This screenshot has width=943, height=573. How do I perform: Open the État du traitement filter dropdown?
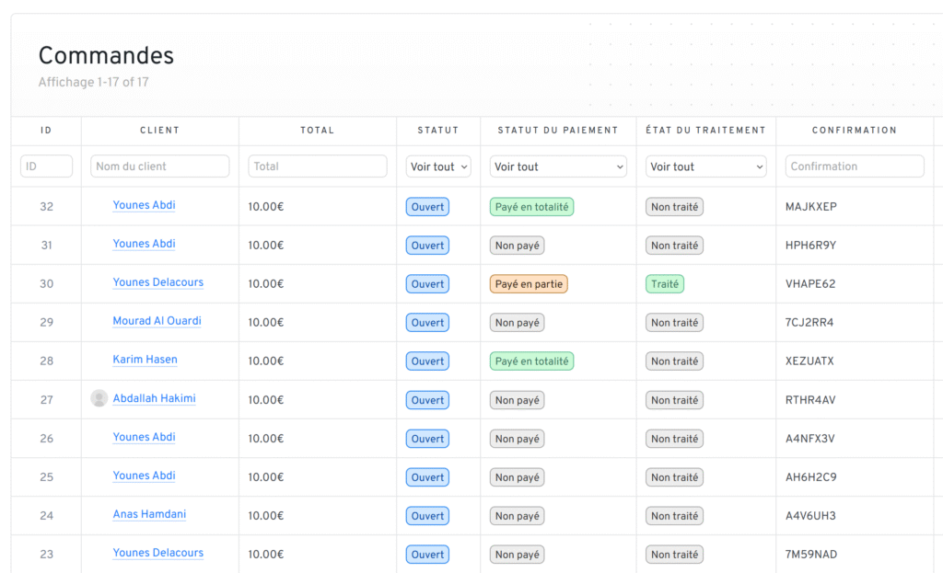coord(706,166)
